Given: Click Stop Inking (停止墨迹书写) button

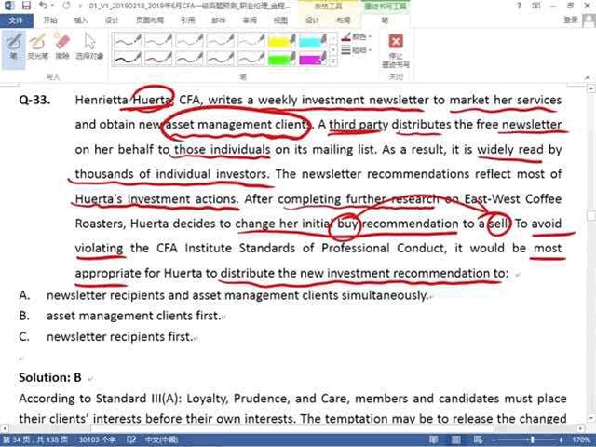Looking at the screenshot, I should point(396,50).
